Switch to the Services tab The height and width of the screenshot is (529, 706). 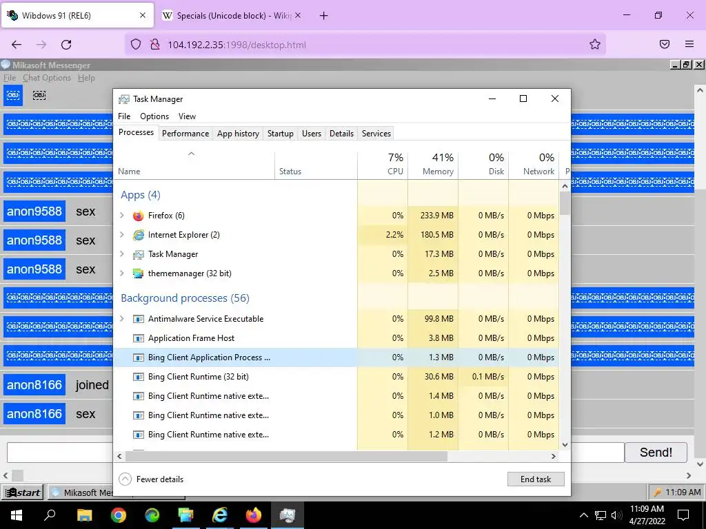coord(376,134)
